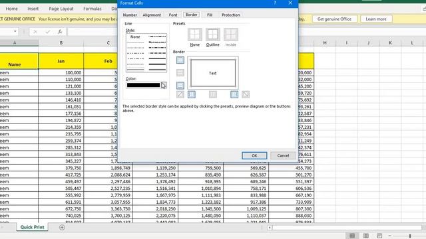Click the zoom out minus button
Screen dimensions: 426x239
[389, 236]
